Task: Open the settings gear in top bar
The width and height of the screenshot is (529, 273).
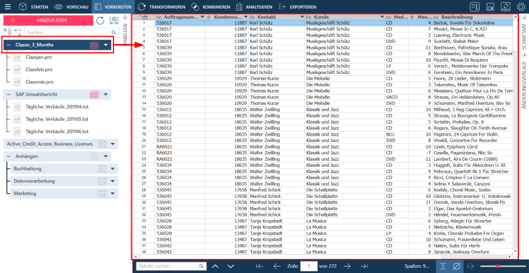Action: coord(521,6)
